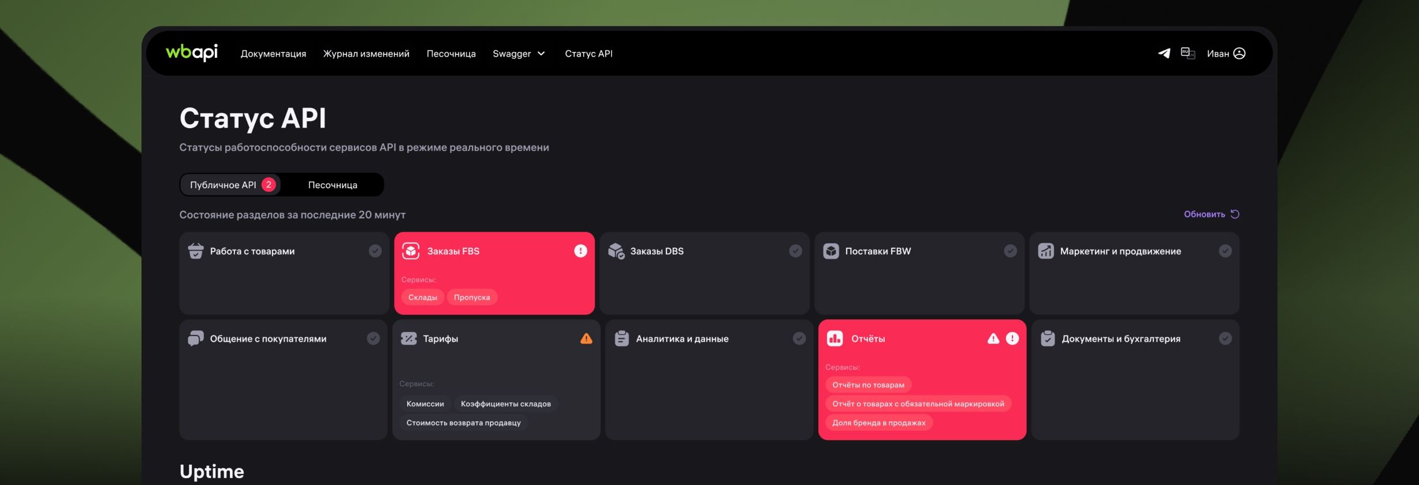This screenshot has height=485, width=1419.
Task: Click the wbapi logo
Action: pos(192,53)
